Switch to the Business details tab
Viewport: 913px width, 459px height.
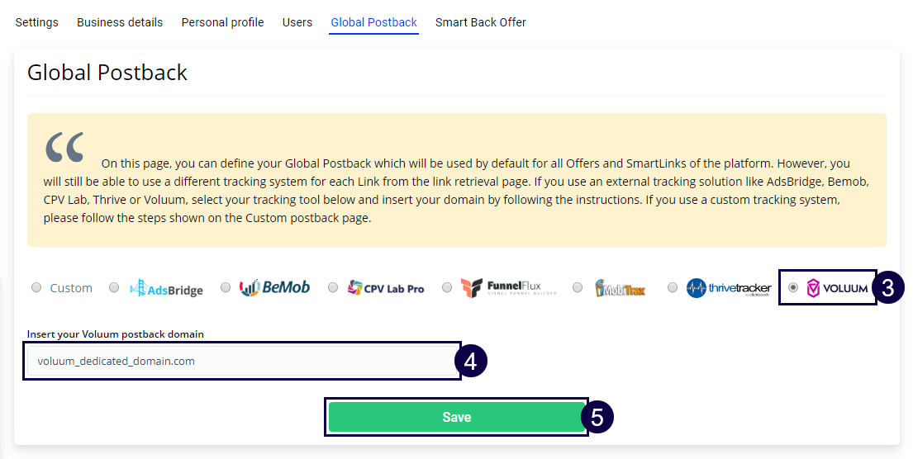point(120,22)
